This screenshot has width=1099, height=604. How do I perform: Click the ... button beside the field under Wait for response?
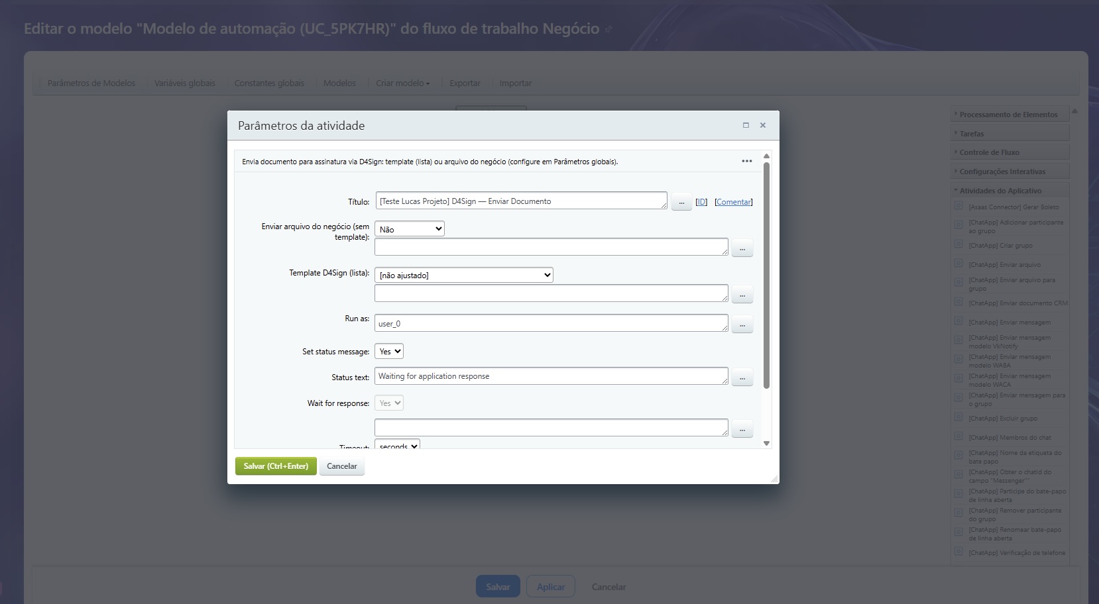pos(742,429)
